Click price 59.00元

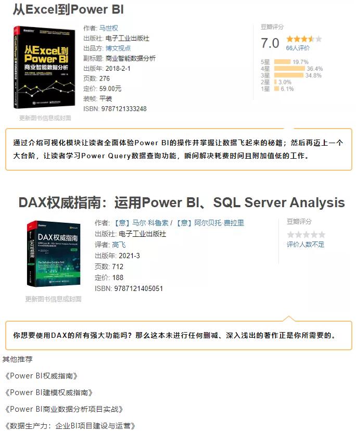[110, 88]
